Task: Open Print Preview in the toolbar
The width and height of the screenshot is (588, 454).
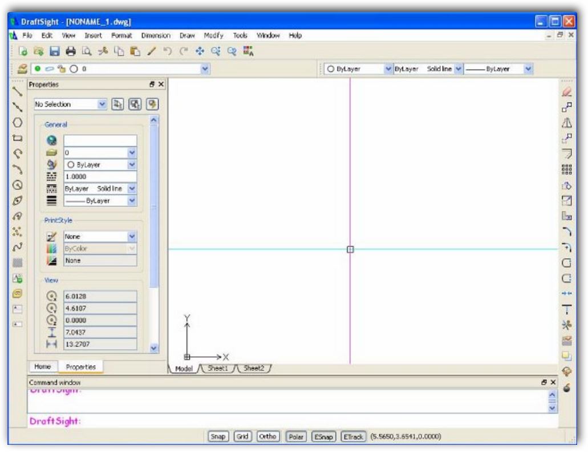Action: (87, 51)
